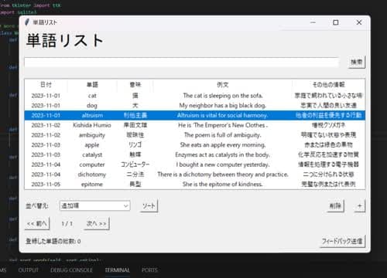
Task: Go to previous page with << 前へ
Action: (x=37, y=223)
